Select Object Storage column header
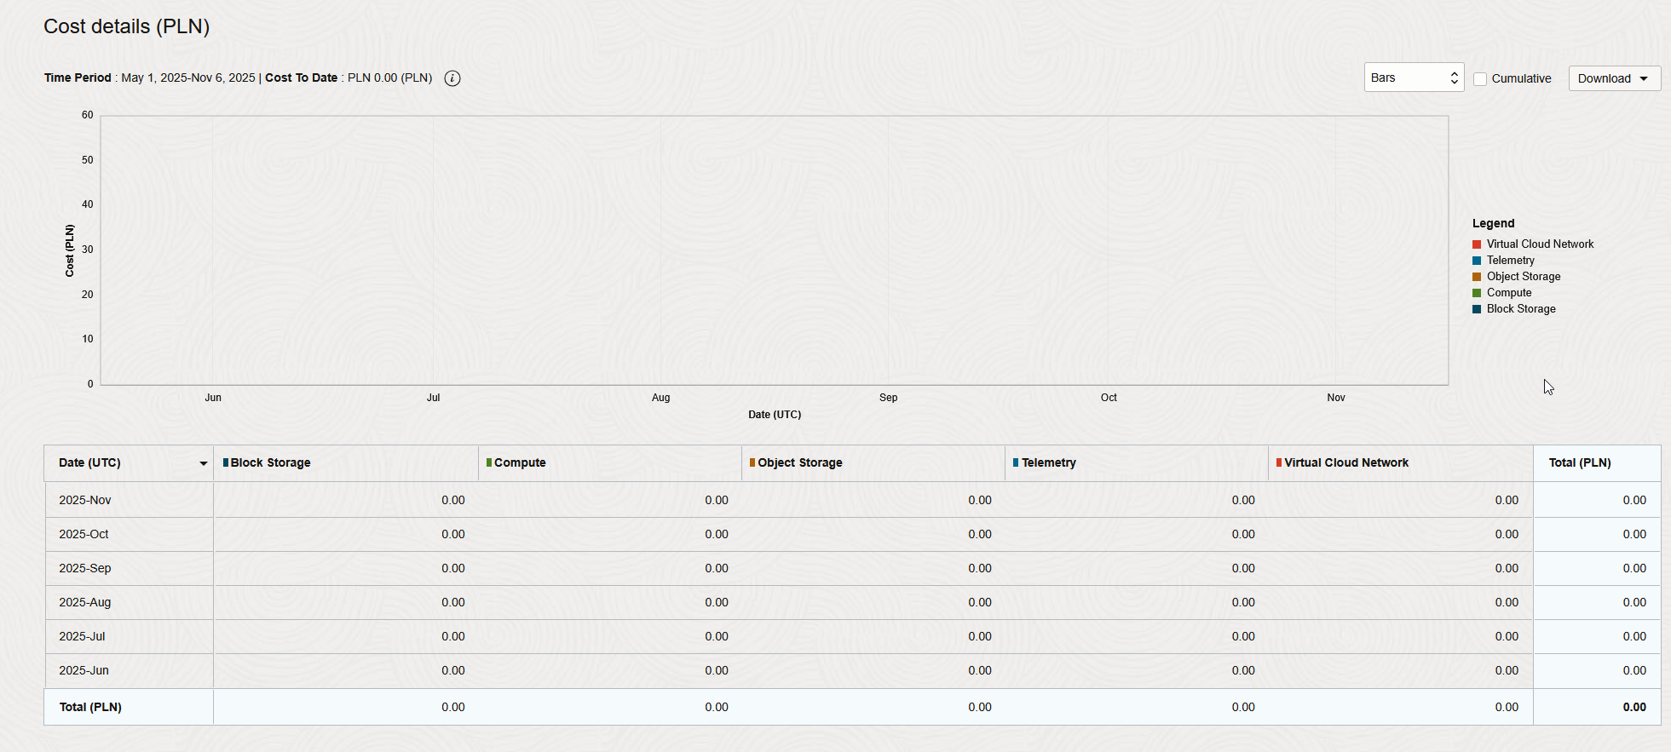This screenshot has height=752, width=1671. click(x=799, y=463)
